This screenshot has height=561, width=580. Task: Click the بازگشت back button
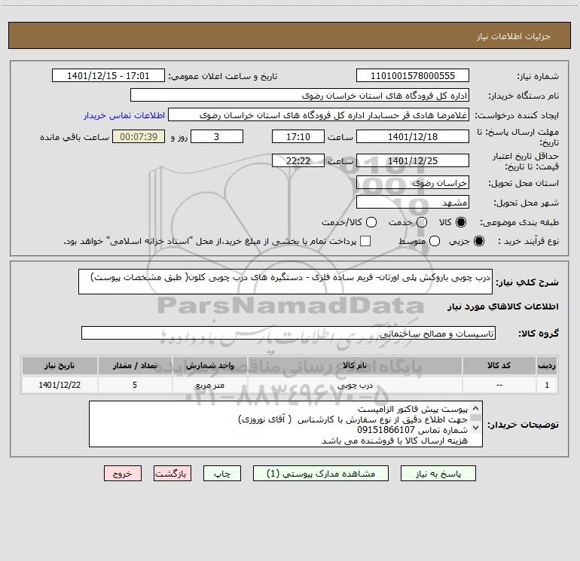coord(172,474)
